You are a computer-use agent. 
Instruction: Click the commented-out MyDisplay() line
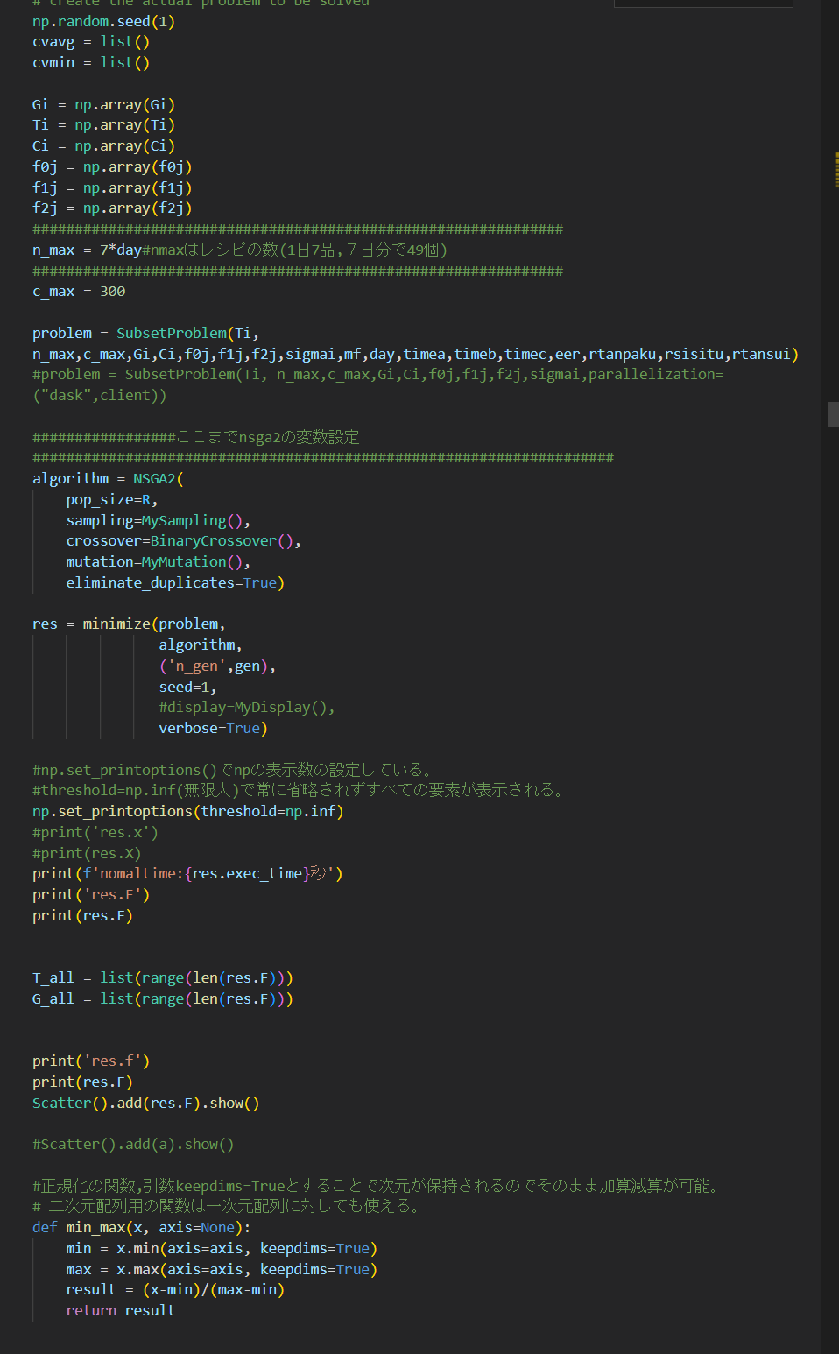pyautogui.click(x=245, y=707)
